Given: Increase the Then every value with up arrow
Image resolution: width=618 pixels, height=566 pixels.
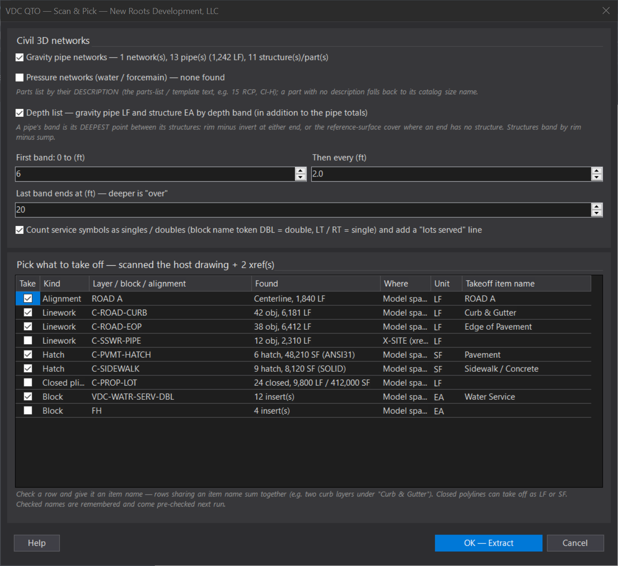Looking at the screenshot, I should 597,170.
